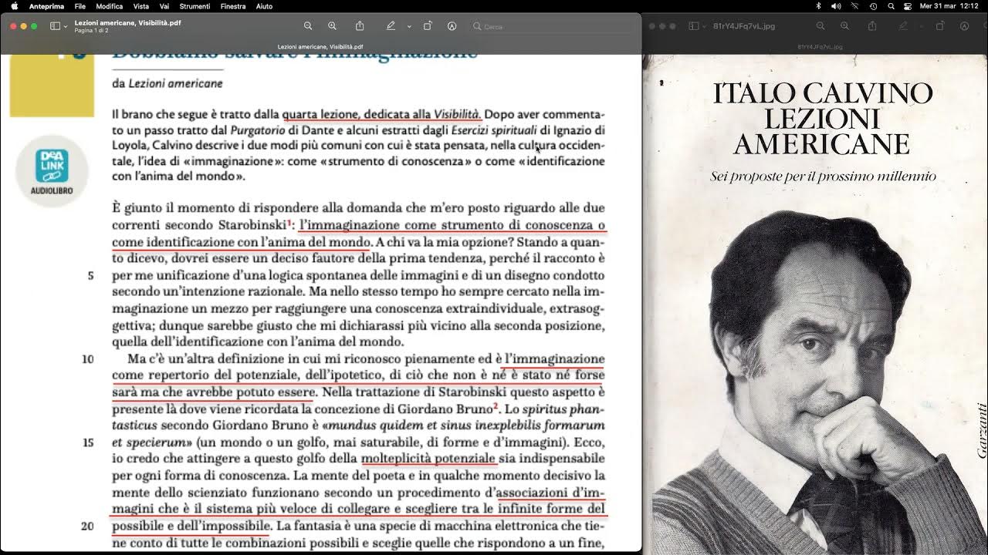Click the DeA Link Audiolibro badge

tap(52, 170)
